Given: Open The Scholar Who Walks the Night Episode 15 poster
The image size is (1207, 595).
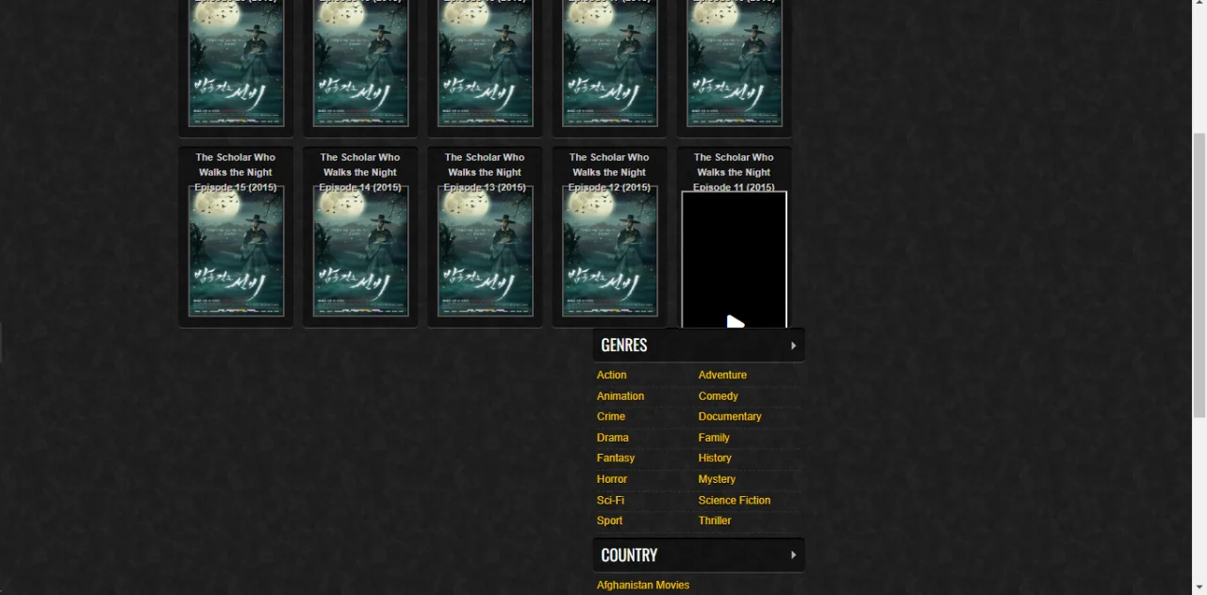Looking at the screenshot, I should pyautogui.click(x=236, y=251).
